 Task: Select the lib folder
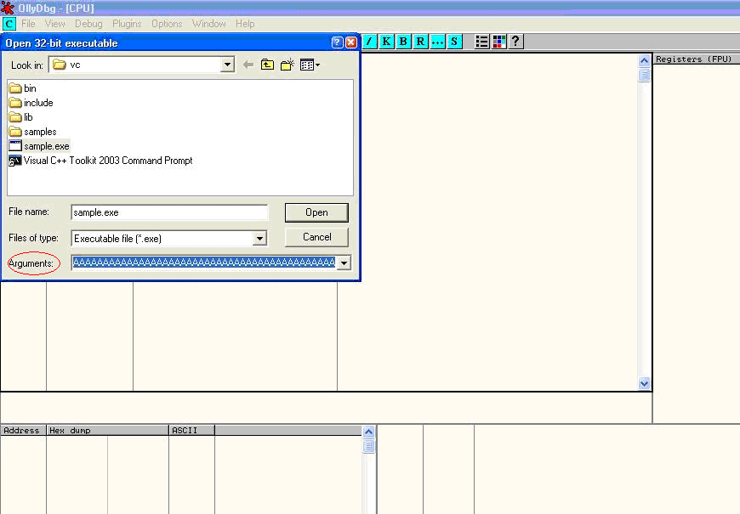pos(21,117)
